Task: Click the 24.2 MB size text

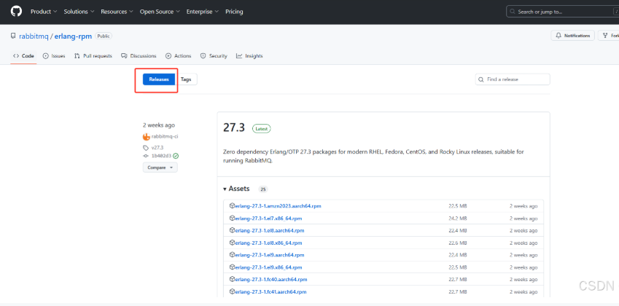Action: tap(458, 218)
